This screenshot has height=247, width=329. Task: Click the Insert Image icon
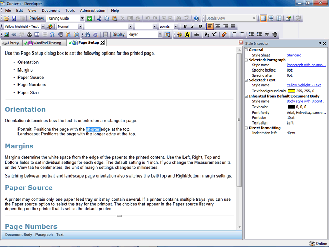(6, 34)
